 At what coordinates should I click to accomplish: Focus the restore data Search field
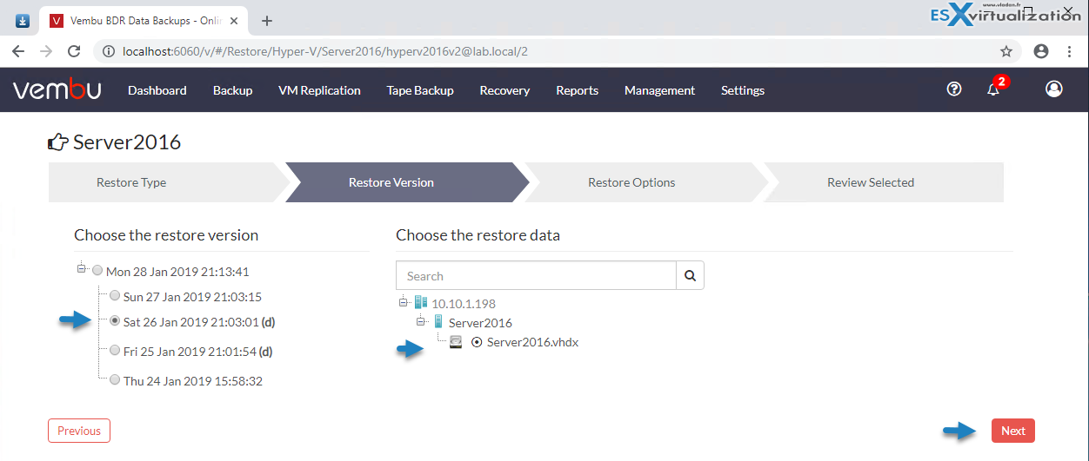pos(536,276)
